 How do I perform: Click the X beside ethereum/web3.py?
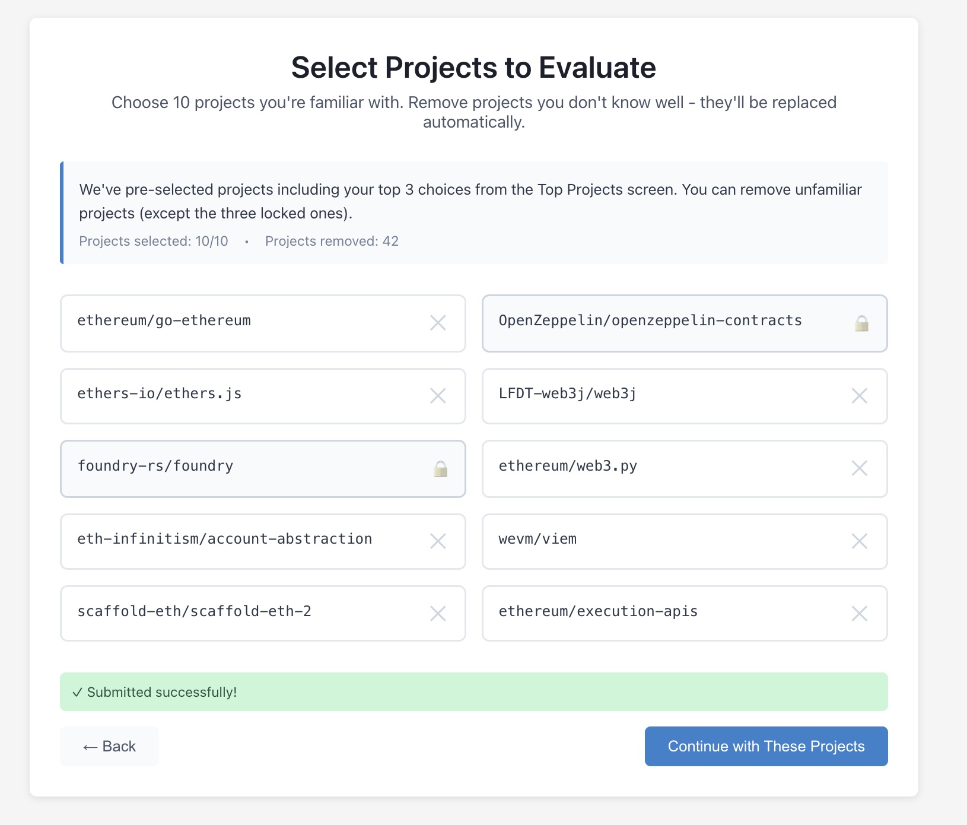(859, 468)
